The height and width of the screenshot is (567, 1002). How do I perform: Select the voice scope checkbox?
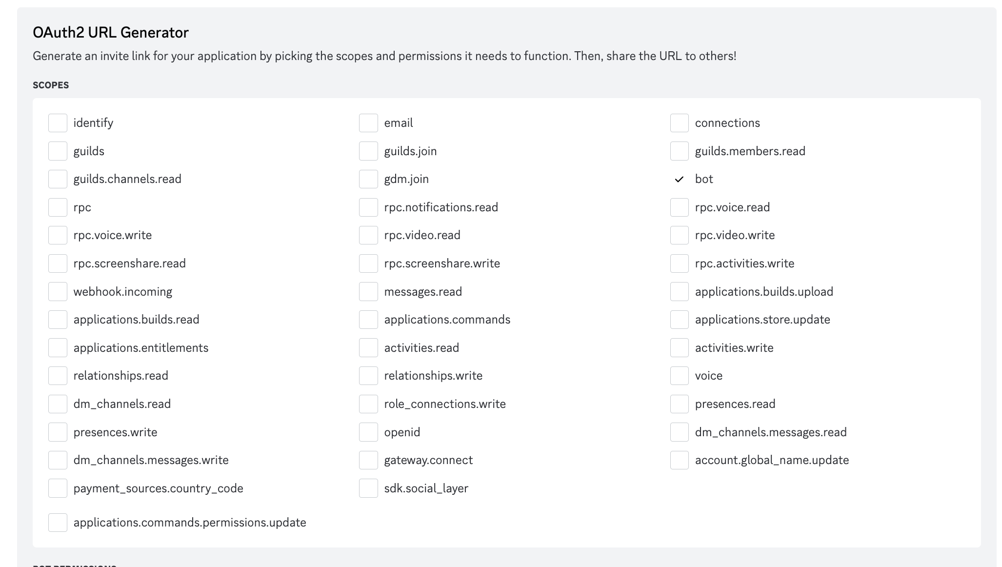pyautogui.click(x=679, y=376)
